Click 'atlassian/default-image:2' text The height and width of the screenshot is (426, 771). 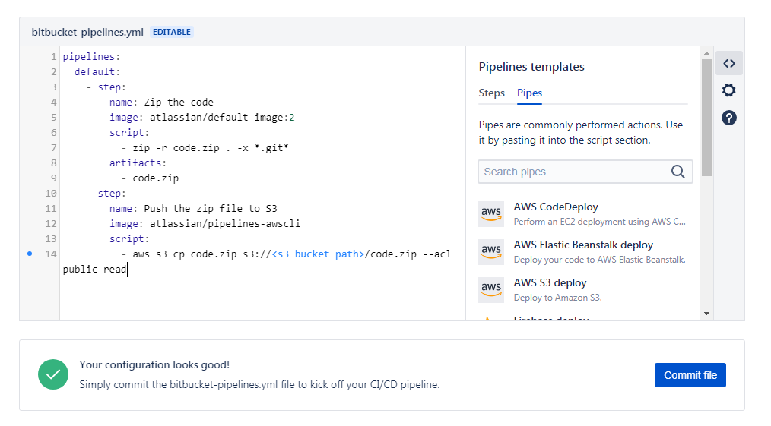(222, 117)
